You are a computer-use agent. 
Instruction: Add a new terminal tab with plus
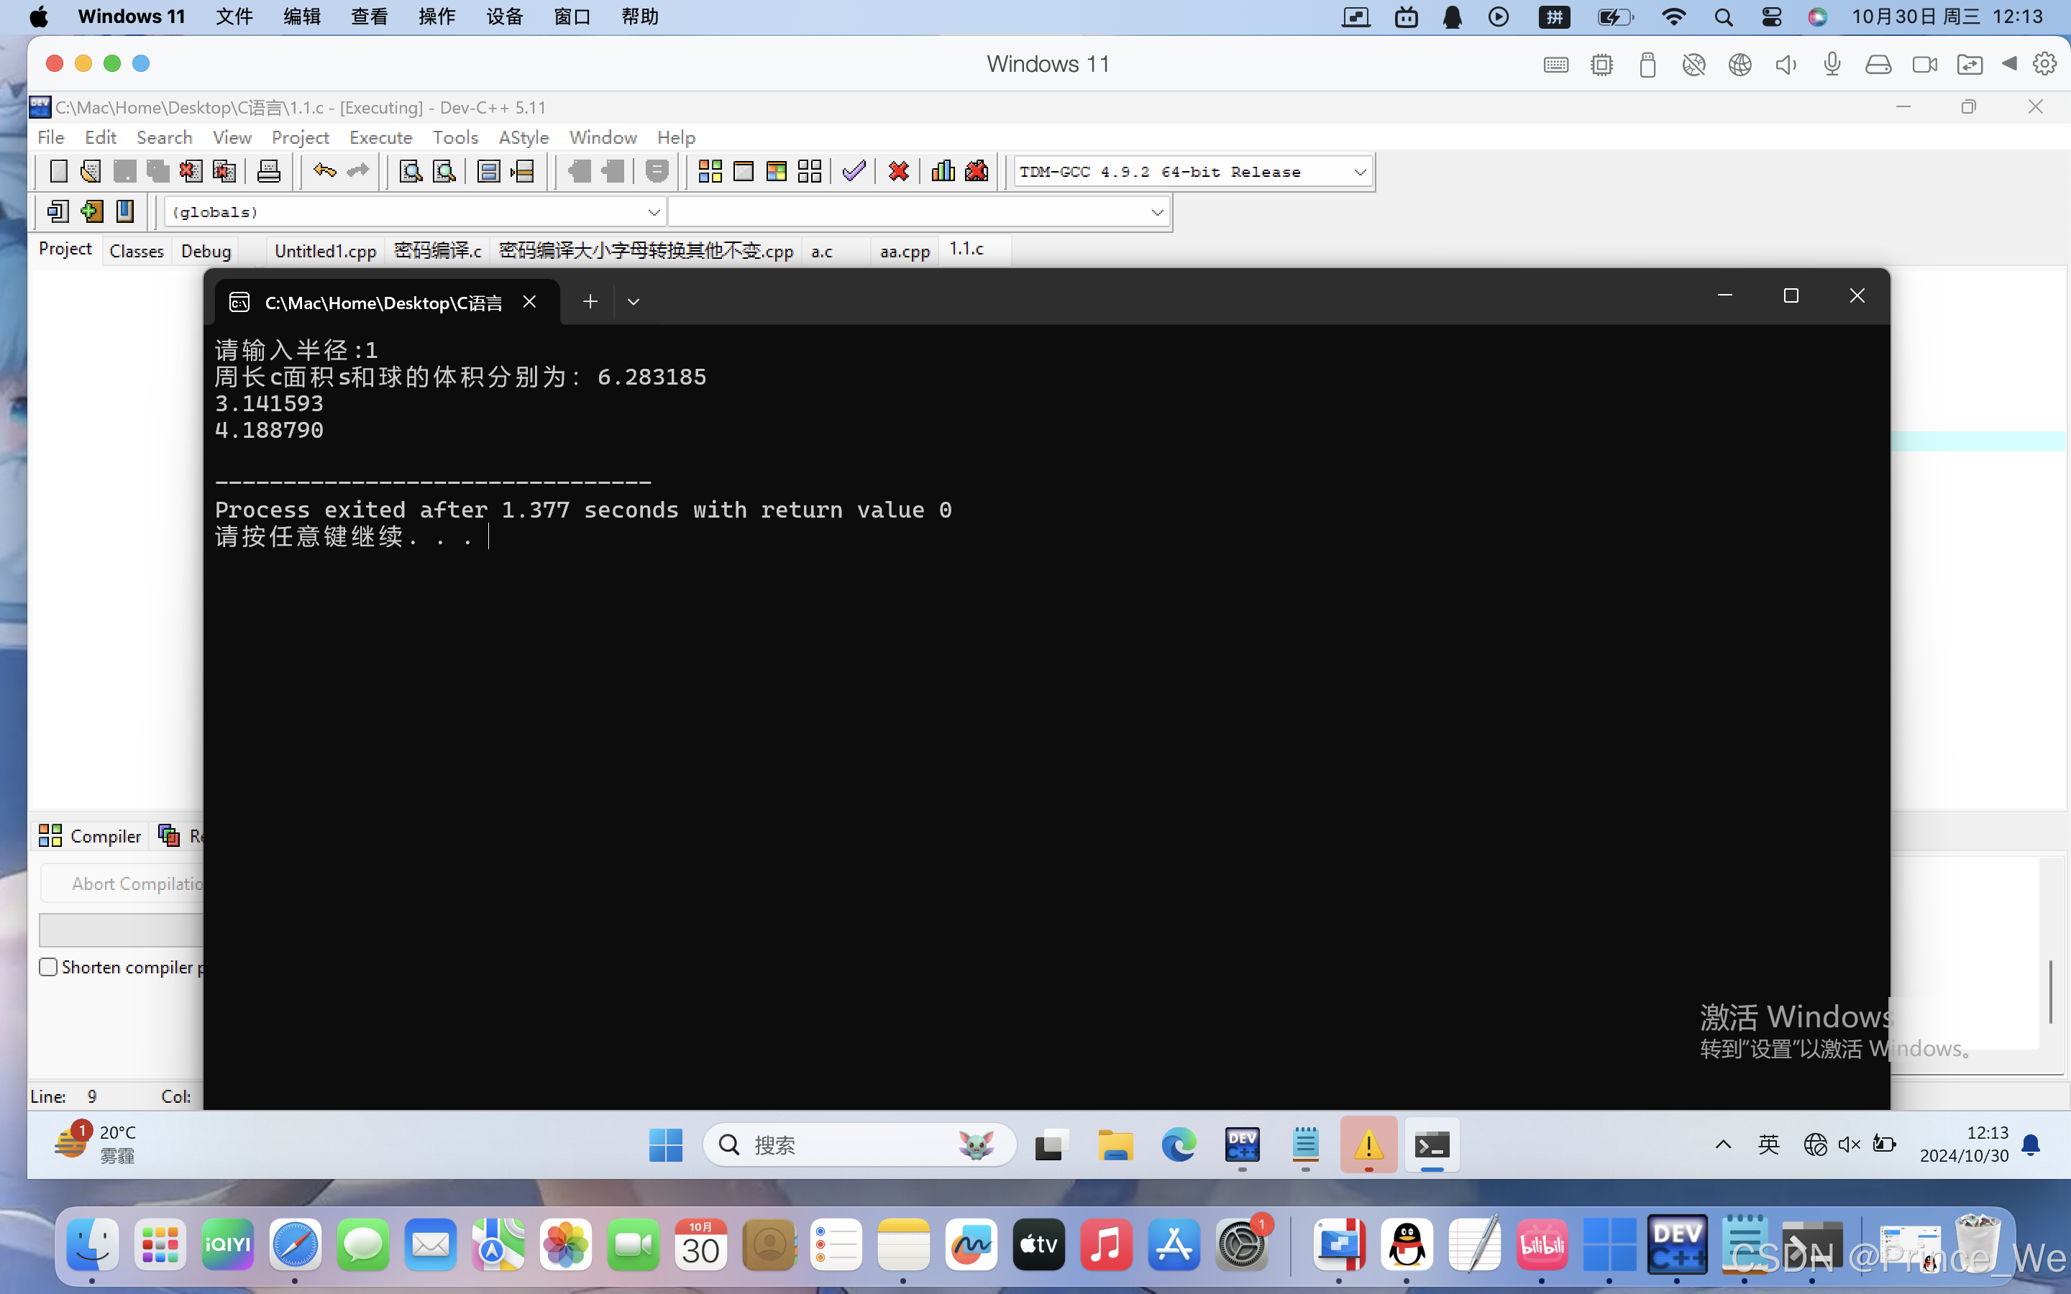tap(590, 301)
